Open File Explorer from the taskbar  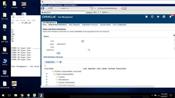16,95
